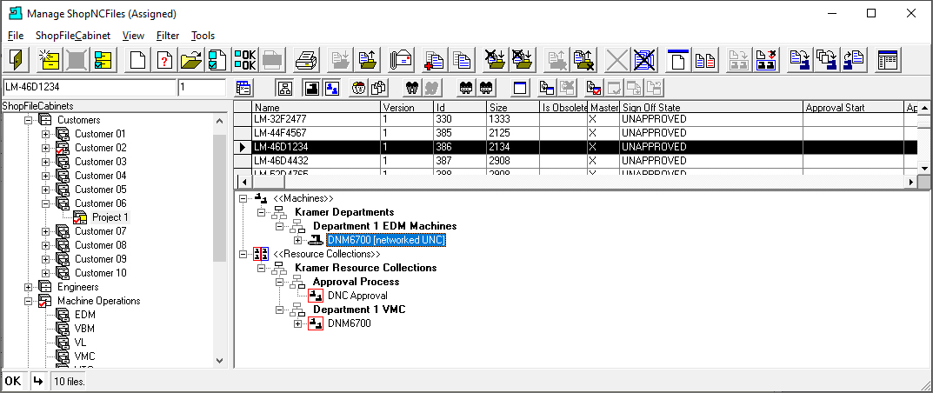This screenshot has width=933, height=393.
Task: Select the Customer 09 tree item
Action: pos(101,259)
